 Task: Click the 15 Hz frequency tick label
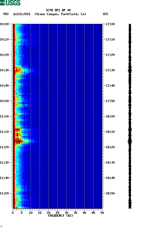pos(40,213)
